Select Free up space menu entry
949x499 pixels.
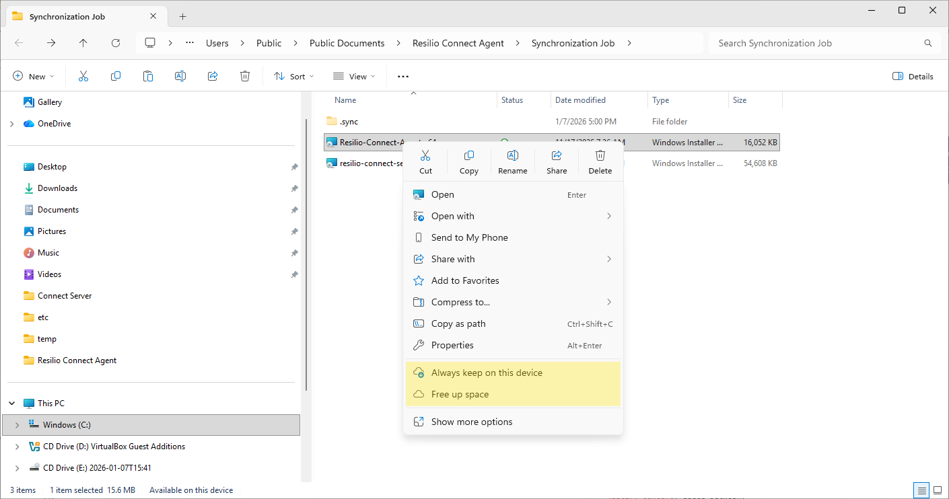point(460,394)
